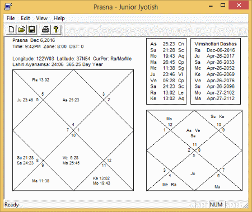Close the Prasna window
Image resolution: width=252 pixels, height=212 pixels.
pos(239,5)
